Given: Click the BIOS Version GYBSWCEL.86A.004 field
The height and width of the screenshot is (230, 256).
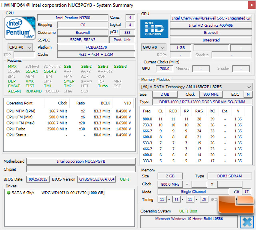Looking at the screenshot, I should point(96,179).
